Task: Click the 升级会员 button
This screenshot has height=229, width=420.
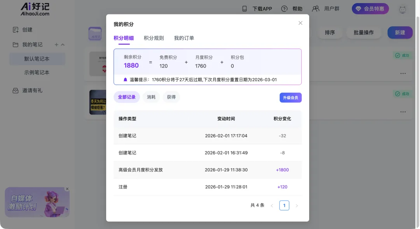Action: click(x=290, y=98)
